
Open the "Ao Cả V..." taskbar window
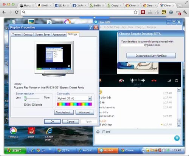(x=87, y=150)
